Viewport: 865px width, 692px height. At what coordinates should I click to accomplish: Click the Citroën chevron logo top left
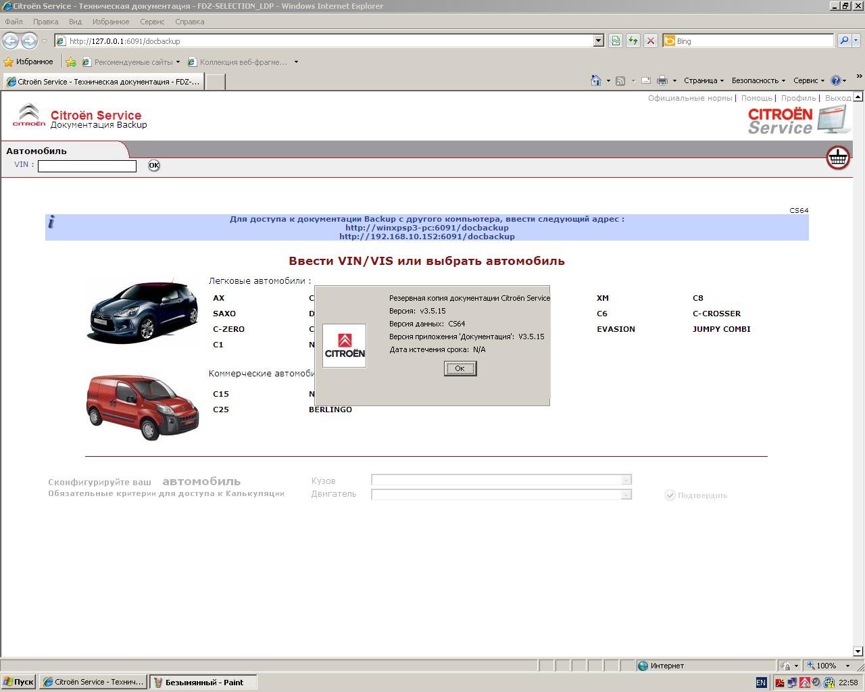[x=29, y=116]
